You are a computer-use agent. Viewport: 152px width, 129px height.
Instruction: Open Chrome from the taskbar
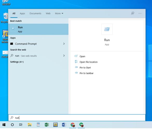pos(73,125)
